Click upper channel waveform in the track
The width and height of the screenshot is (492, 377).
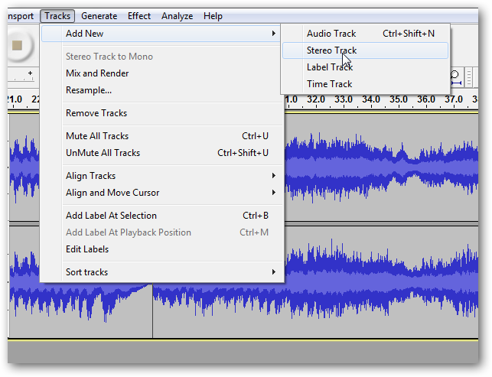point(381,167)
